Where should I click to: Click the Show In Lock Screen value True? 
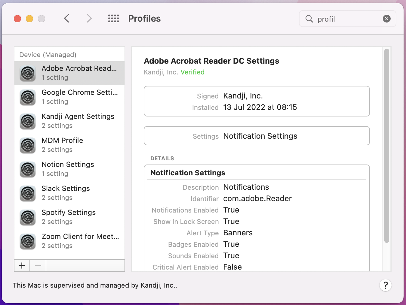(x=231, y=221)
